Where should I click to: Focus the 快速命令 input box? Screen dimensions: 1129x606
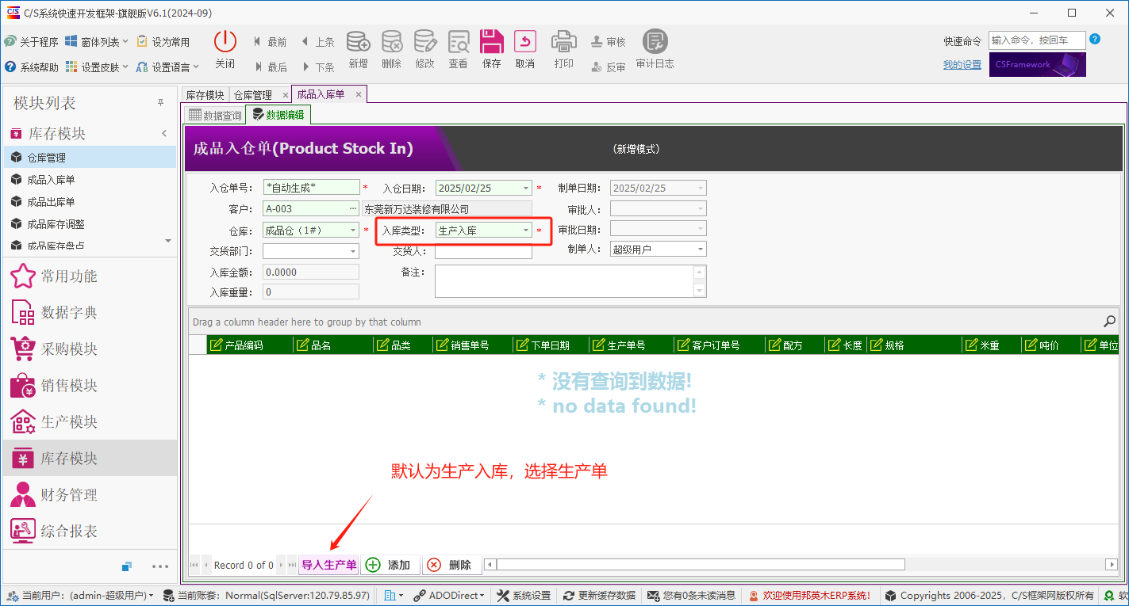(x=1037, y=40)
